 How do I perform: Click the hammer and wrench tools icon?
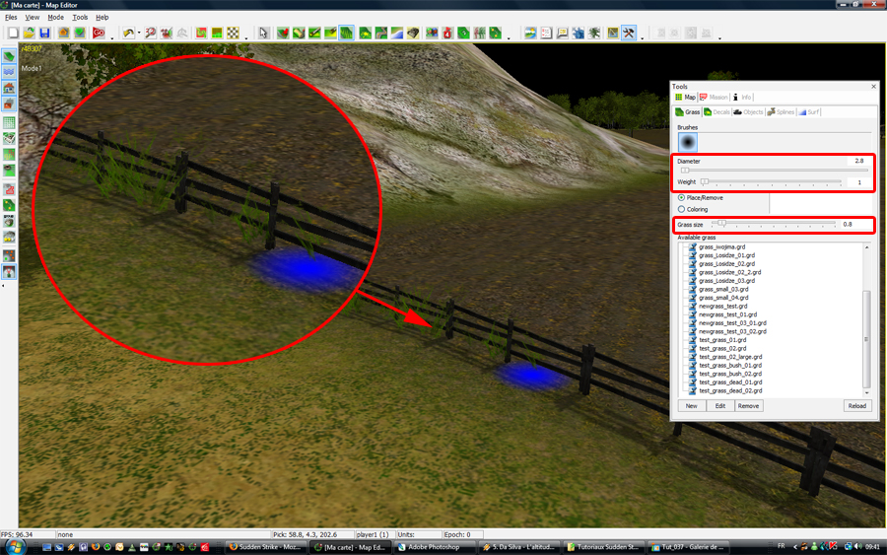pos(629,33)
